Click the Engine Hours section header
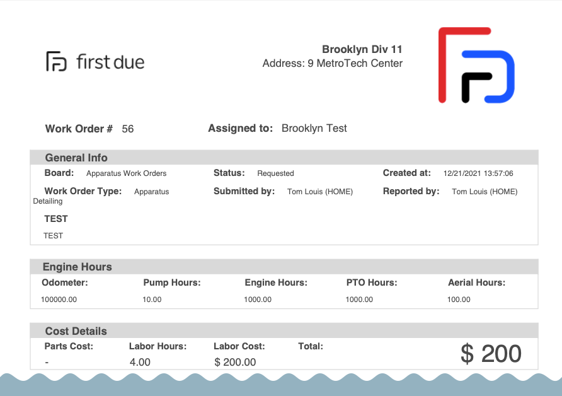Screen dimensions: 562x396 (x=284, y=267)
